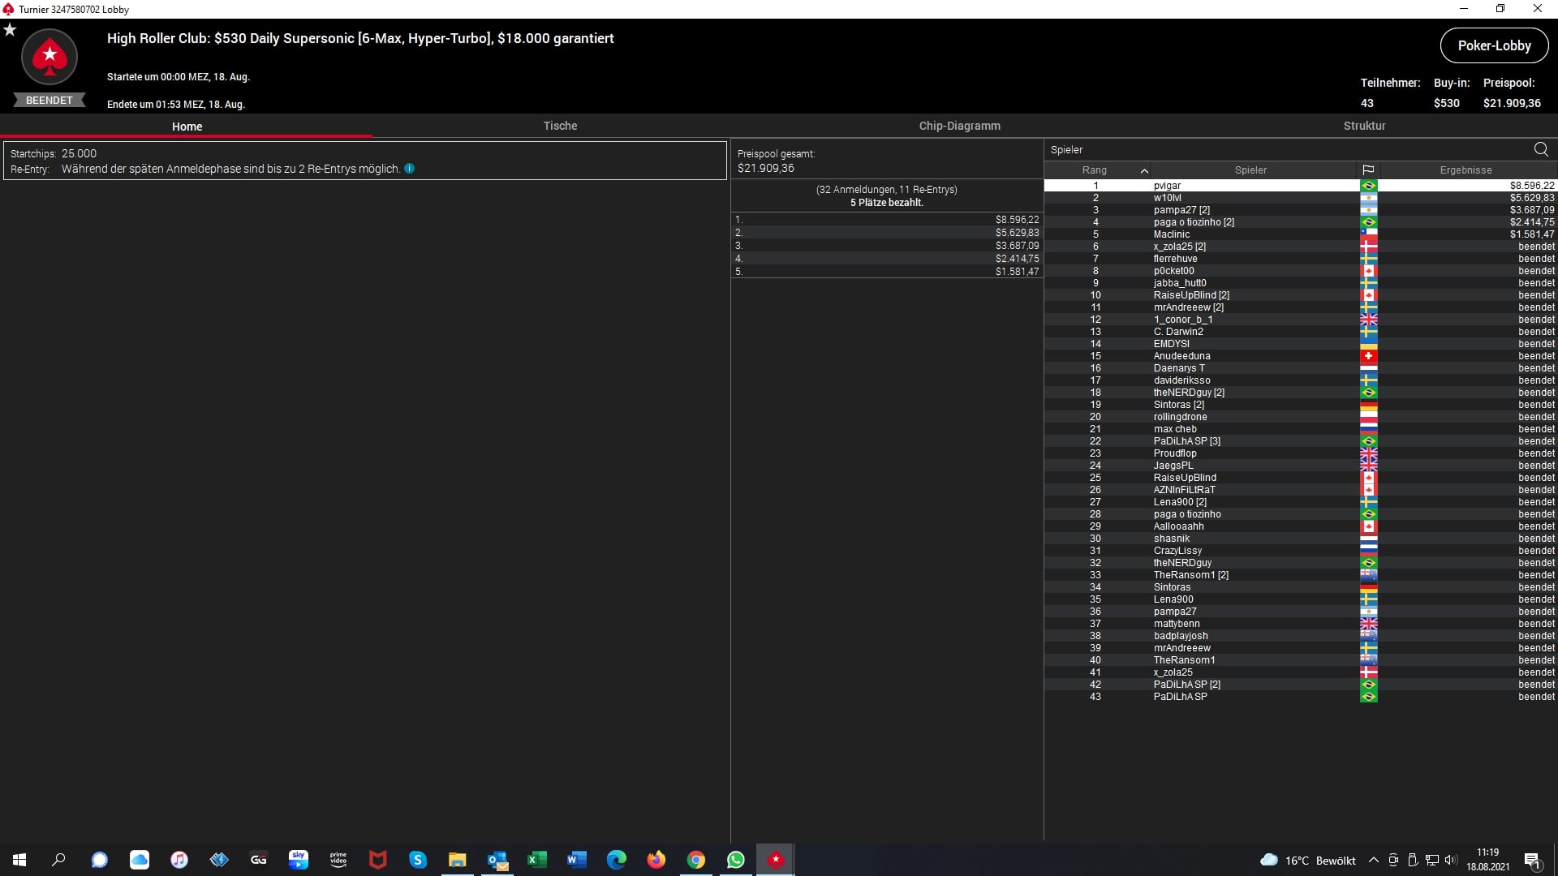Sort by Ergebnisse column header
Viewport: 1558px width, 876px height.
(1465, 170)
